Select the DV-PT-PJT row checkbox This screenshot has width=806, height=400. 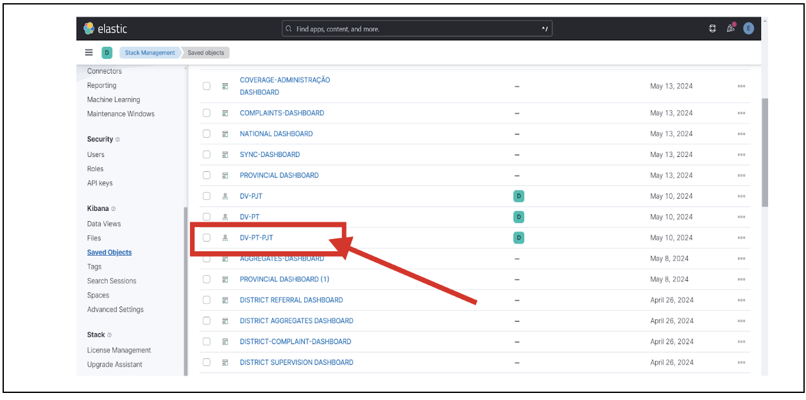click(x=207, y=238)
